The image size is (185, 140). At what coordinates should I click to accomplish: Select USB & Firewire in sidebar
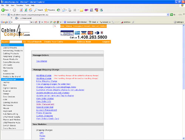[x=10, y=48]
